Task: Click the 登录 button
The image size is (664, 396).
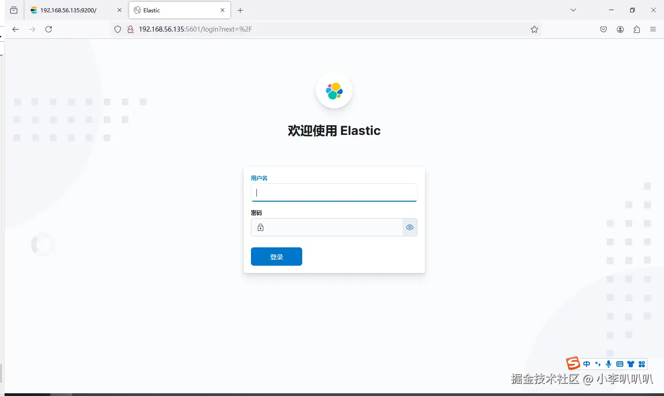Action: (277, 257)
